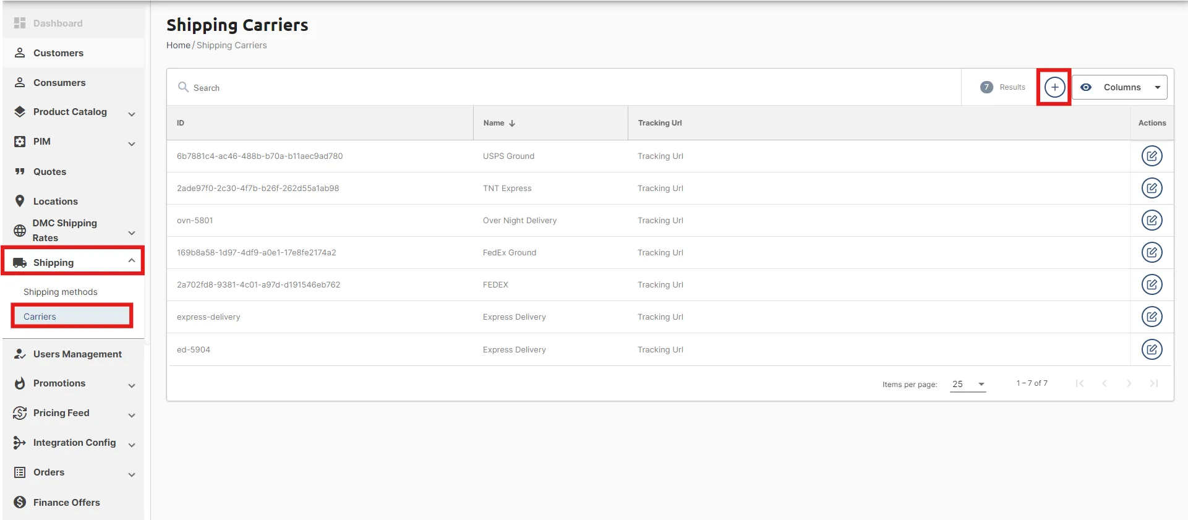Viewport: 1188px width, 520px height.
Task: Edit the TNT Express carrier row
Action: [x=1152, y=188]
